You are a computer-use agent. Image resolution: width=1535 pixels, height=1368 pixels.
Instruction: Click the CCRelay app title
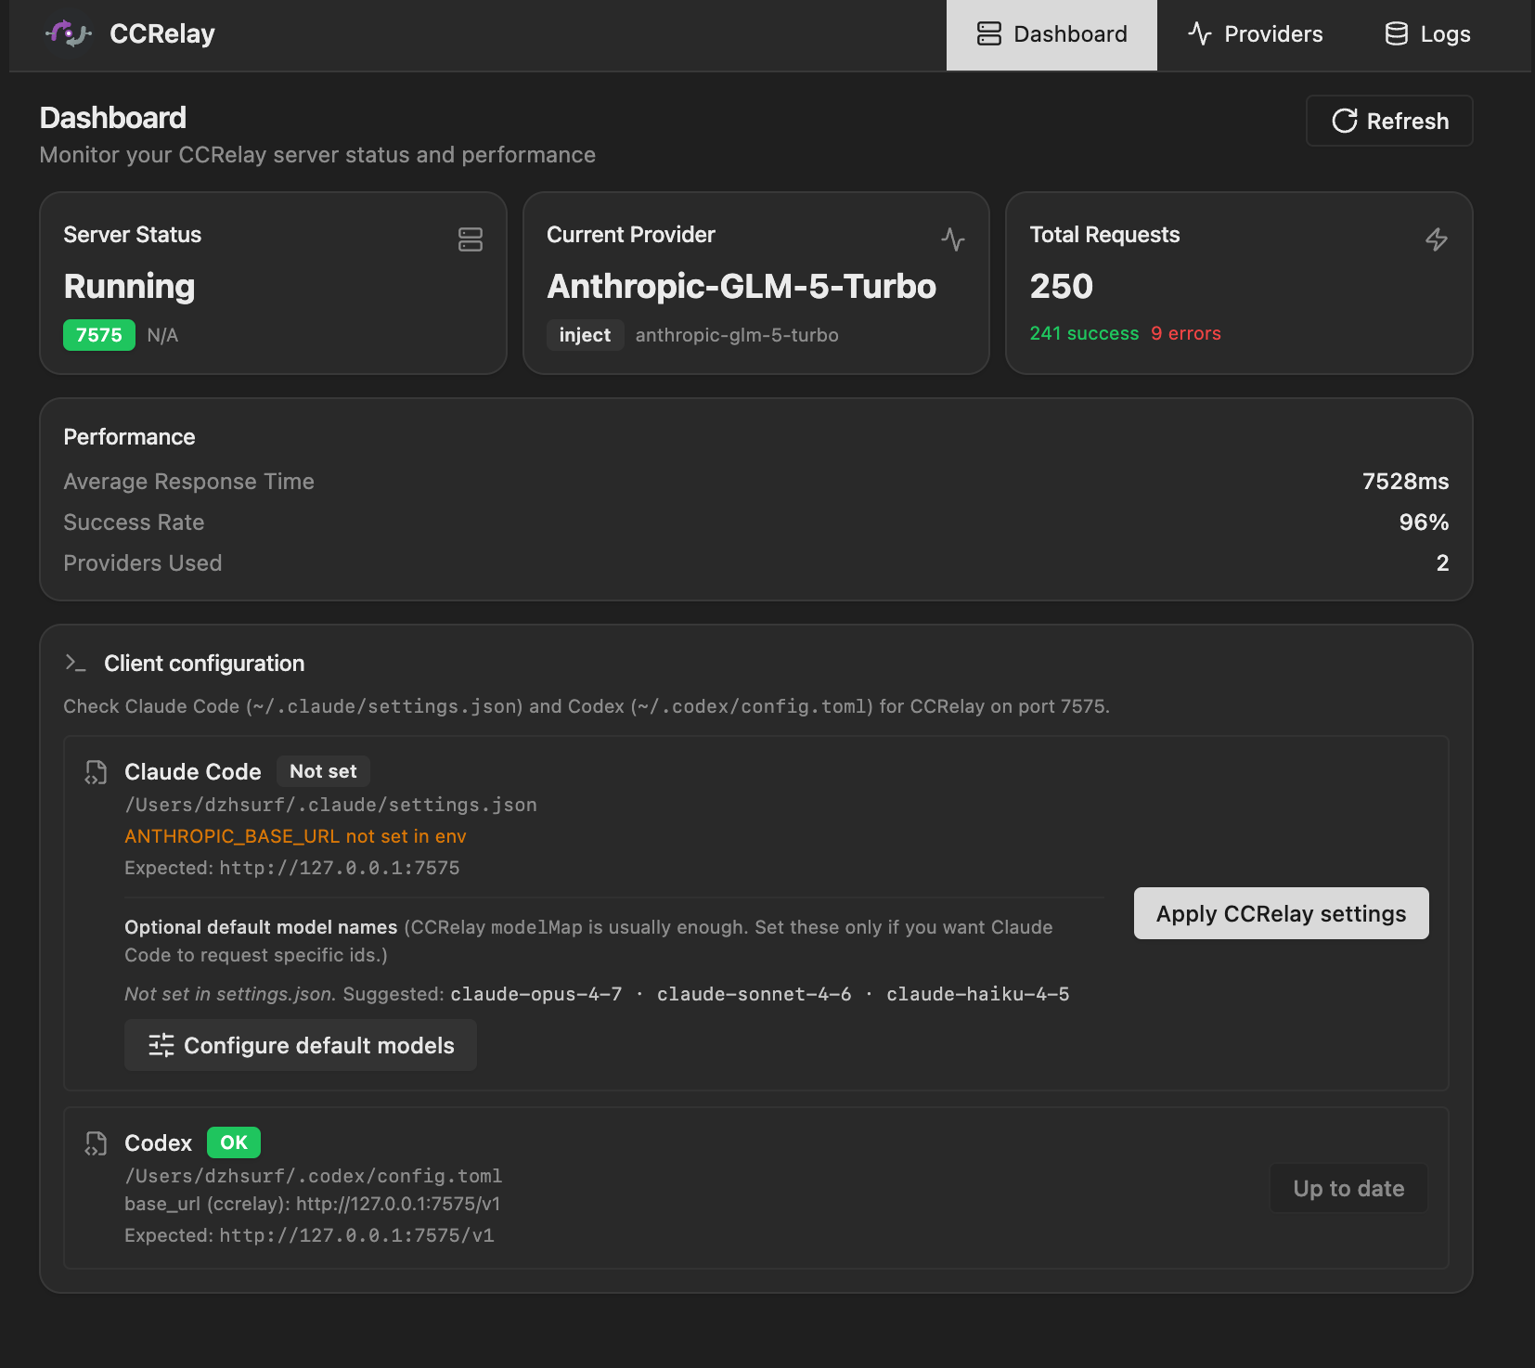[162, 34]
